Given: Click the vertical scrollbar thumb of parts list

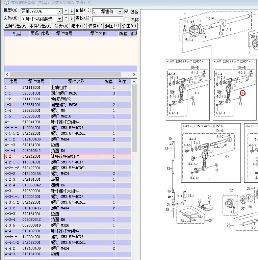Looking at the screenshot, I should coord(134,118).
